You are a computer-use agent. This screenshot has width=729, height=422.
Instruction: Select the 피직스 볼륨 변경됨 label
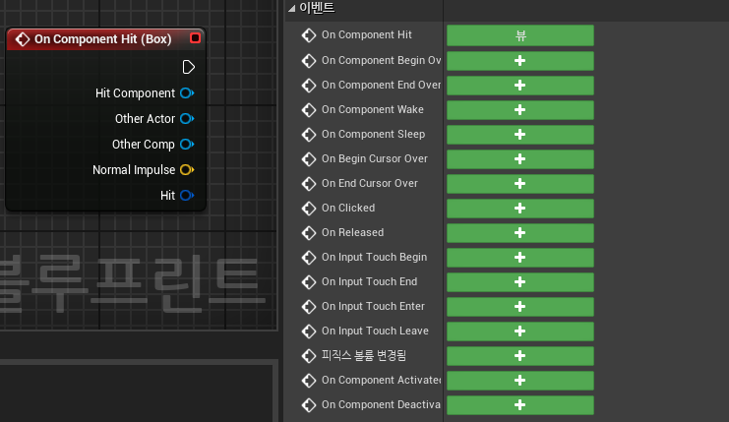[x=364, y=356]
